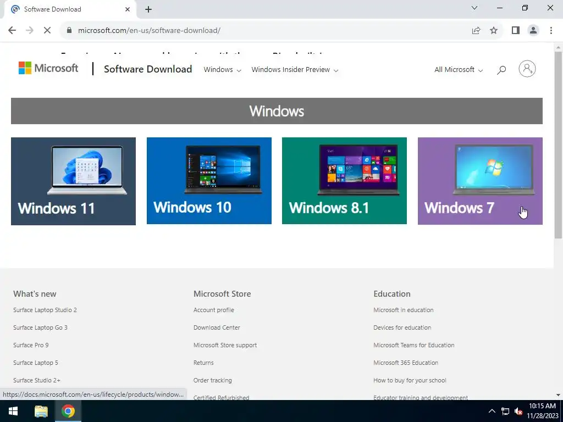
Task: Click the network icon in system tray
Action: tap(505, 411)
